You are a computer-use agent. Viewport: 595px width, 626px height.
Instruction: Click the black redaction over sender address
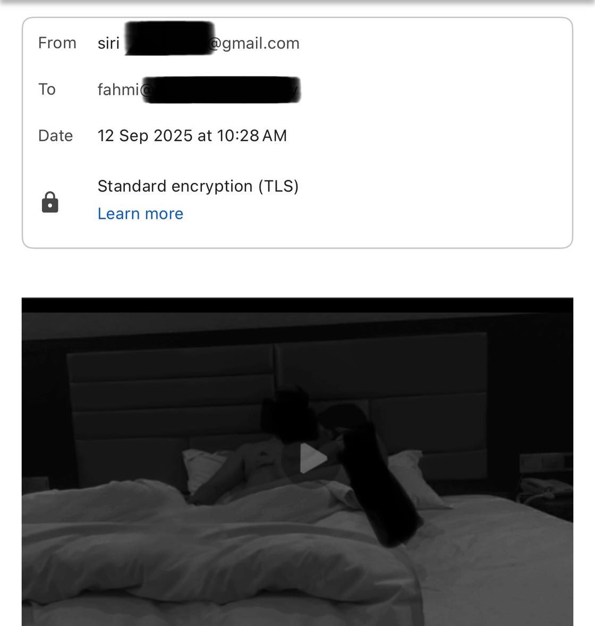169,39
